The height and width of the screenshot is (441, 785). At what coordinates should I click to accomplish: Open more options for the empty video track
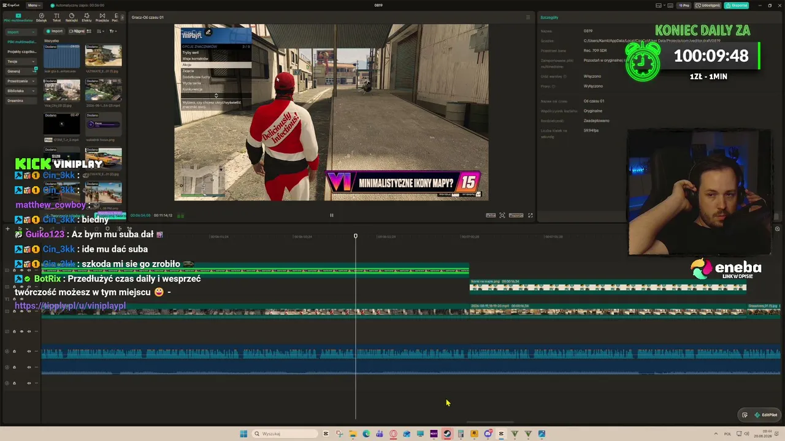pyautogui.click(x=36, y=331)
